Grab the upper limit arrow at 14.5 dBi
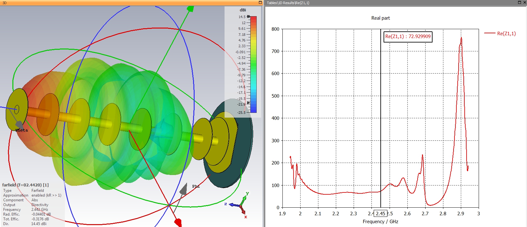527x227 pixels. tap(248, 16)
